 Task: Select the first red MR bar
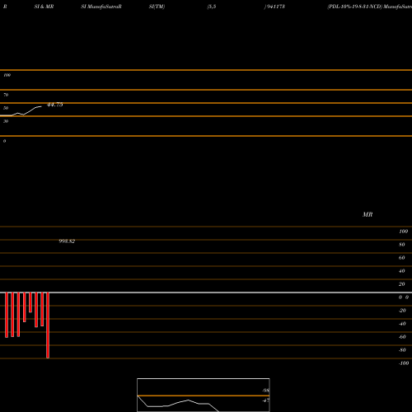(7, 315)
